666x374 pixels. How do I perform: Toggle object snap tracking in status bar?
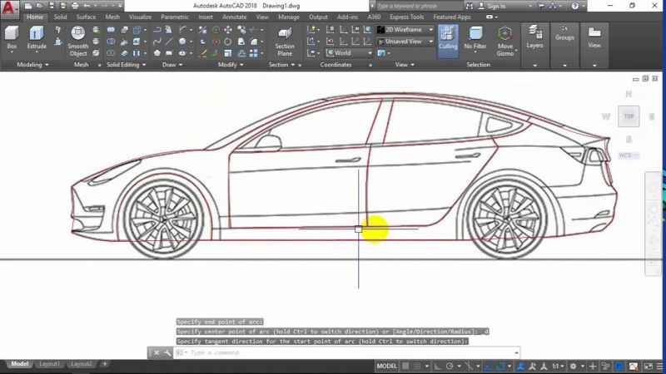coord(489,366)
